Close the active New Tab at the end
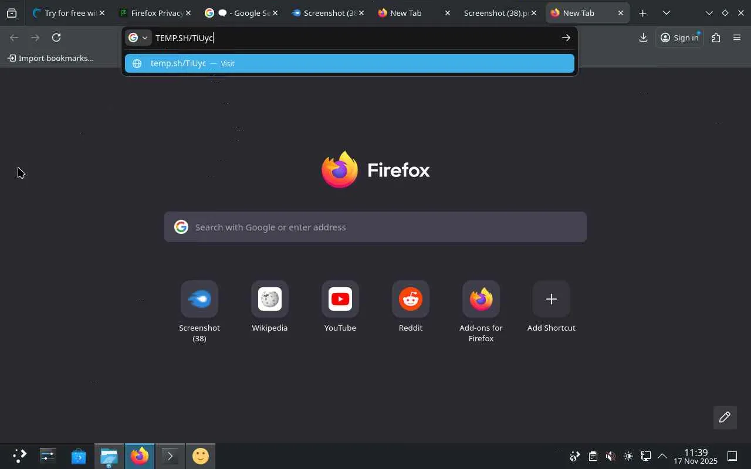 (x=621, y=13)
